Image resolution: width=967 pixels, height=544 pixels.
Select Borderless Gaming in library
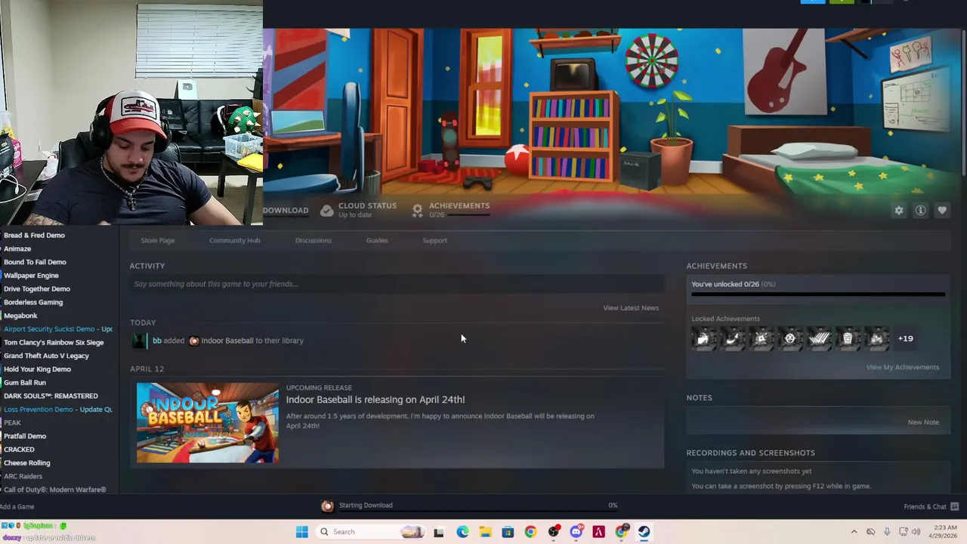pos(33,302)
